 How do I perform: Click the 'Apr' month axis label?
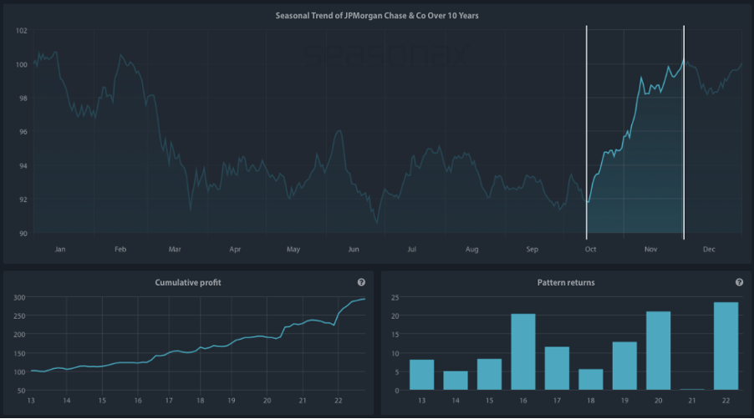(235, 249)
